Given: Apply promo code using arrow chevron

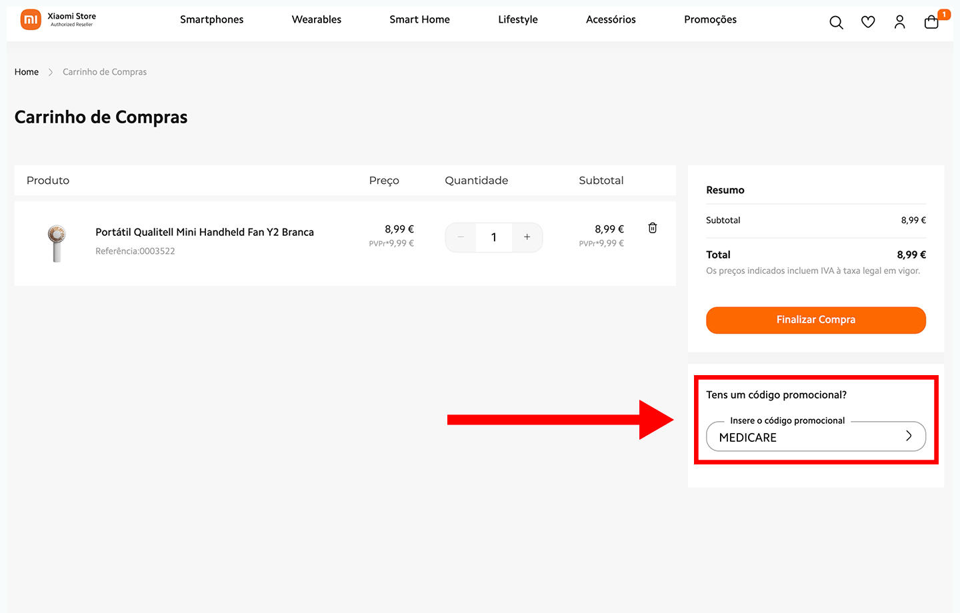Looking at the screenshot, I should (x=908, y=436).
